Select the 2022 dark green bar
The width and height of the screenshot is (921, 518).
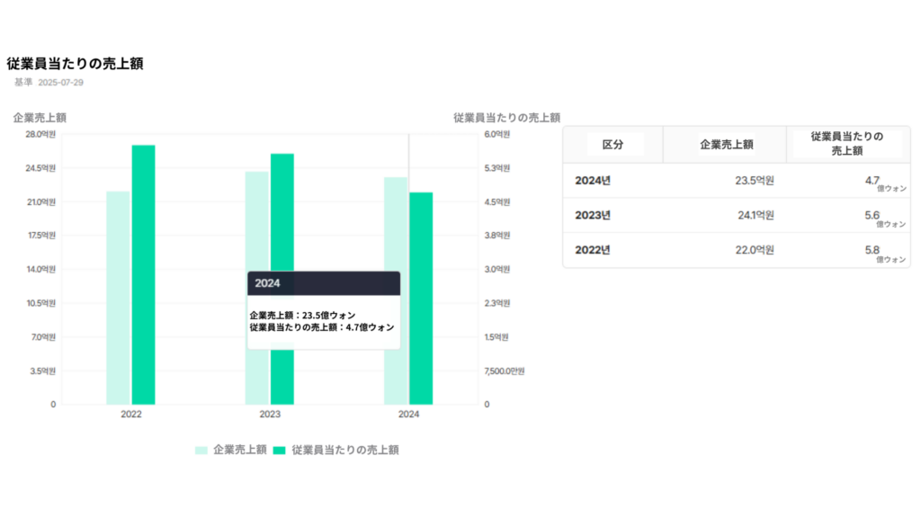(144, 274)
